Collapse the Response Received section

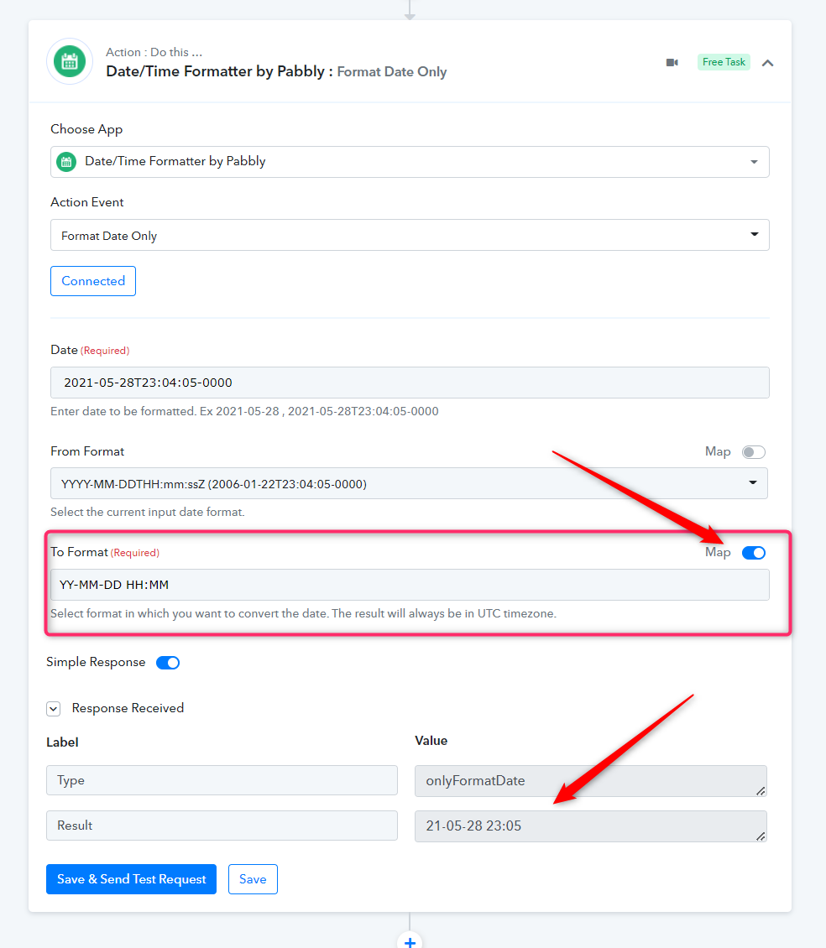click(x=53, y=709)
